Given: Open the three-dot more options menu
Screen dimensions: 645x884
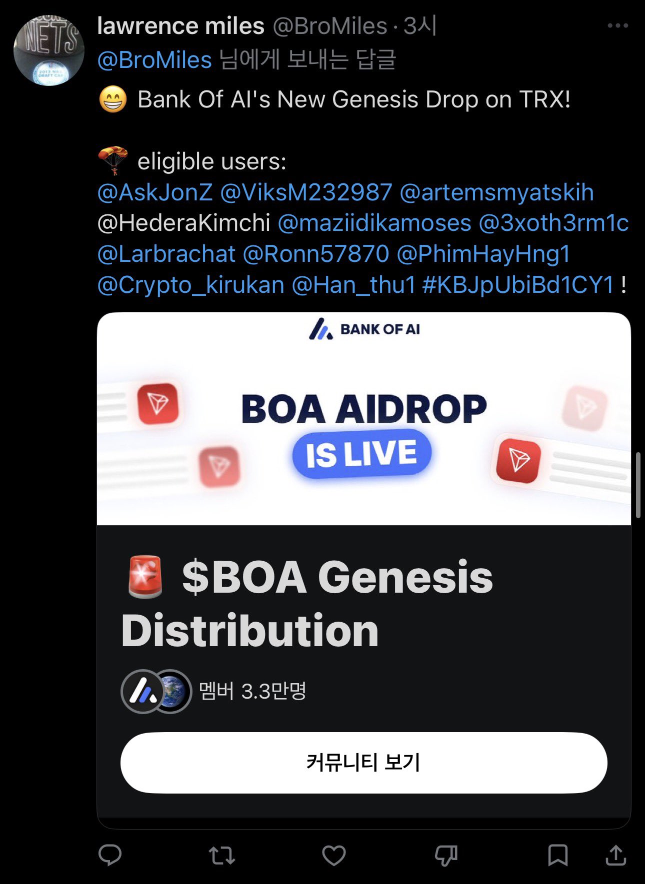Looking at the screenshot, I should click(618, 25).
